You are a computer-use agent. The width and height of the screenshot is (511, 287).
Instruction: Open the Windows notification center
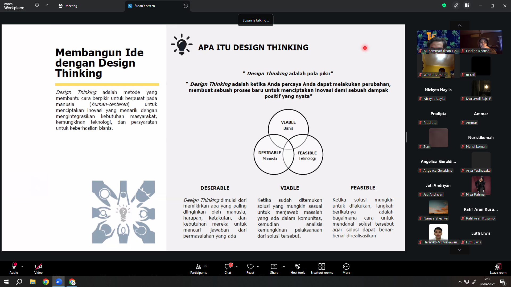point(502,282)
